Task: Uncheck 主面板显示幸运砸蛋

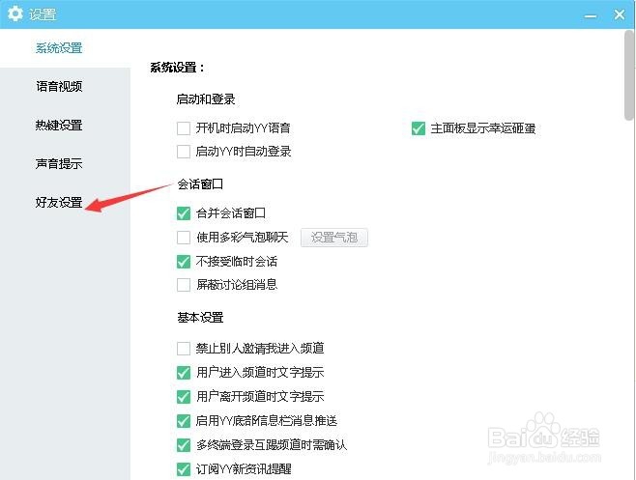Action: point(419,128)
